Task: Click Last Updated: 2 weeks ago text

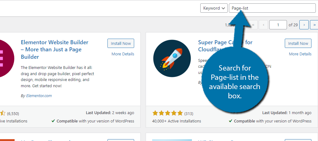Action: click(x=110, y=113)
